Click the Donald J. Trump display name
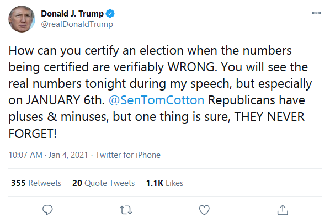Viewport: 330px width, 223px height. 72,14
